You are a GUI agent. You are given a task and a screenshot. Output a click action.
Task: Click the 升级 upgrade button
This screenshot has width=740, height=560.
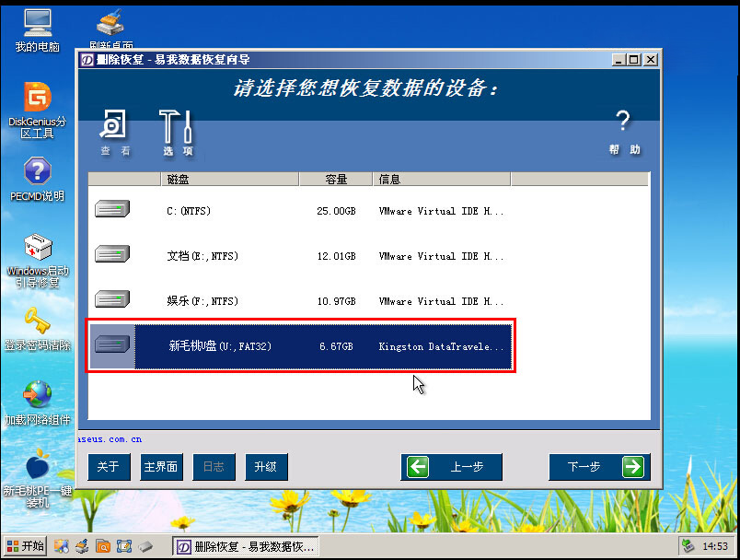coord(266,467)
